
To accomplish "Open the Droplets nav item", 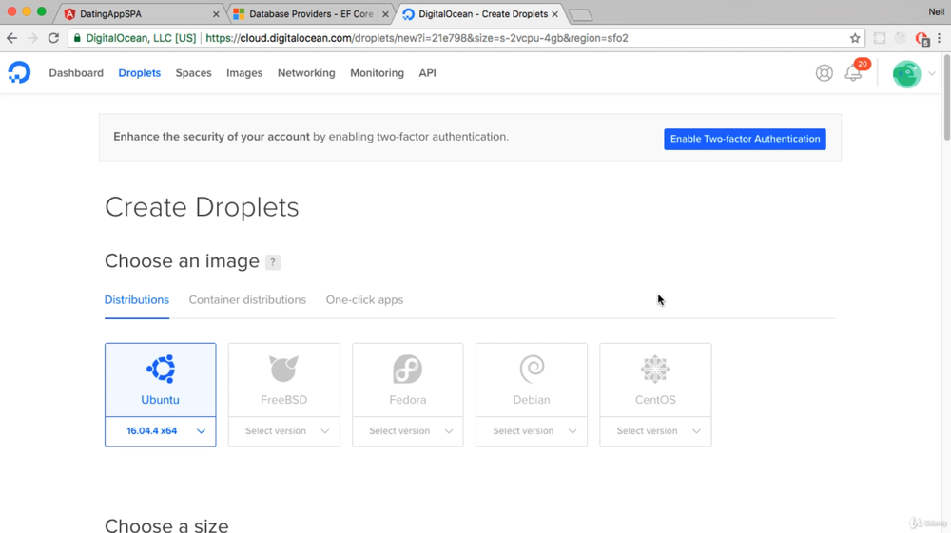I will 140,72.
